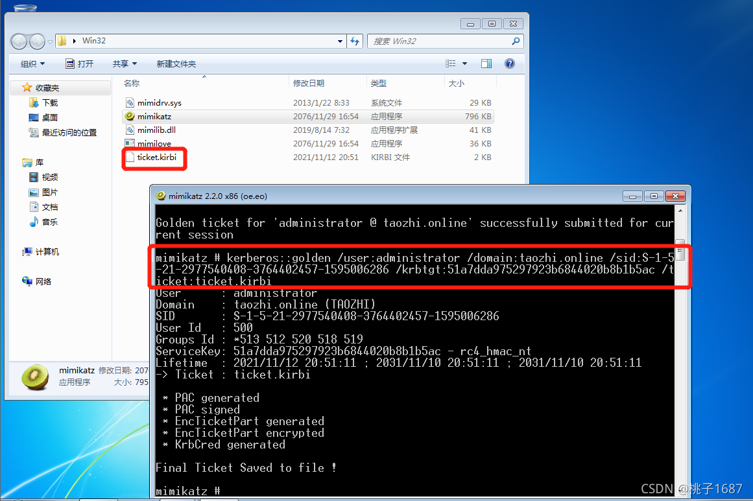Maximize the Win32 Explorer window
This screenshot has height=501, width=753.
[492, 24]
